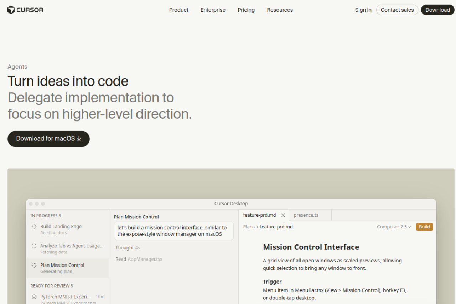This screenshot has width=456, height=304.
Task: Select the Plan Mission Control row title in sidebar
Action: pos(62,265)
